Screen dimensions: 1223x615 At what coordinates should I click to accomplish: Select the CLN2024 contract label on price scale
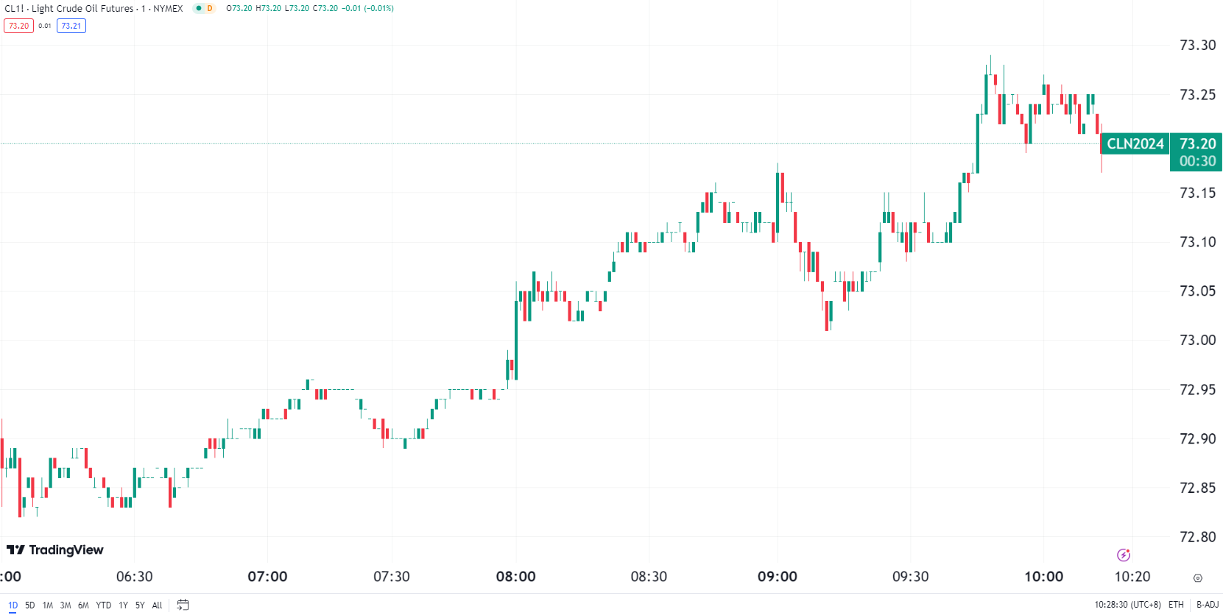tap(1135, 144)
